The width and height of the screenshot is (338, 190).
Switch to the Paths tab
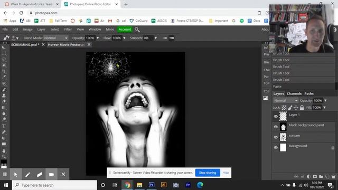click(309, 94)
